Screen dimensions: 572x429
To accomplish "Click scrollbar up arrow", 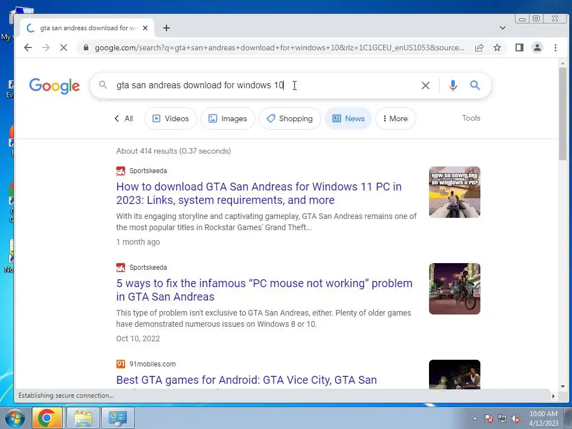I will coord(563,63).
